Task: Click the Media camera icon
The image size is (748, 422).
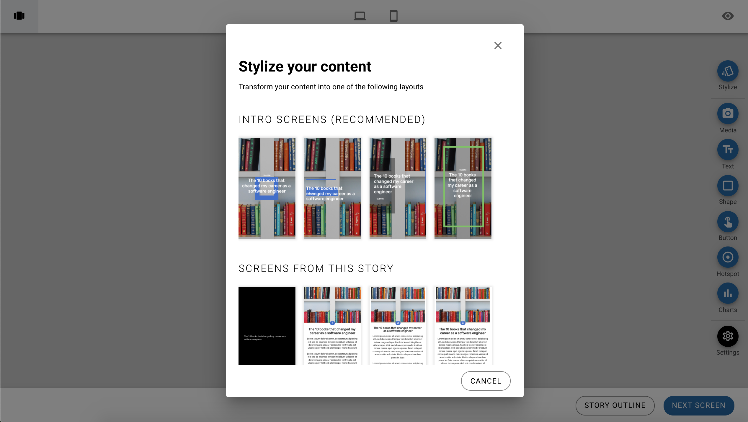Action: click(727, 113)
